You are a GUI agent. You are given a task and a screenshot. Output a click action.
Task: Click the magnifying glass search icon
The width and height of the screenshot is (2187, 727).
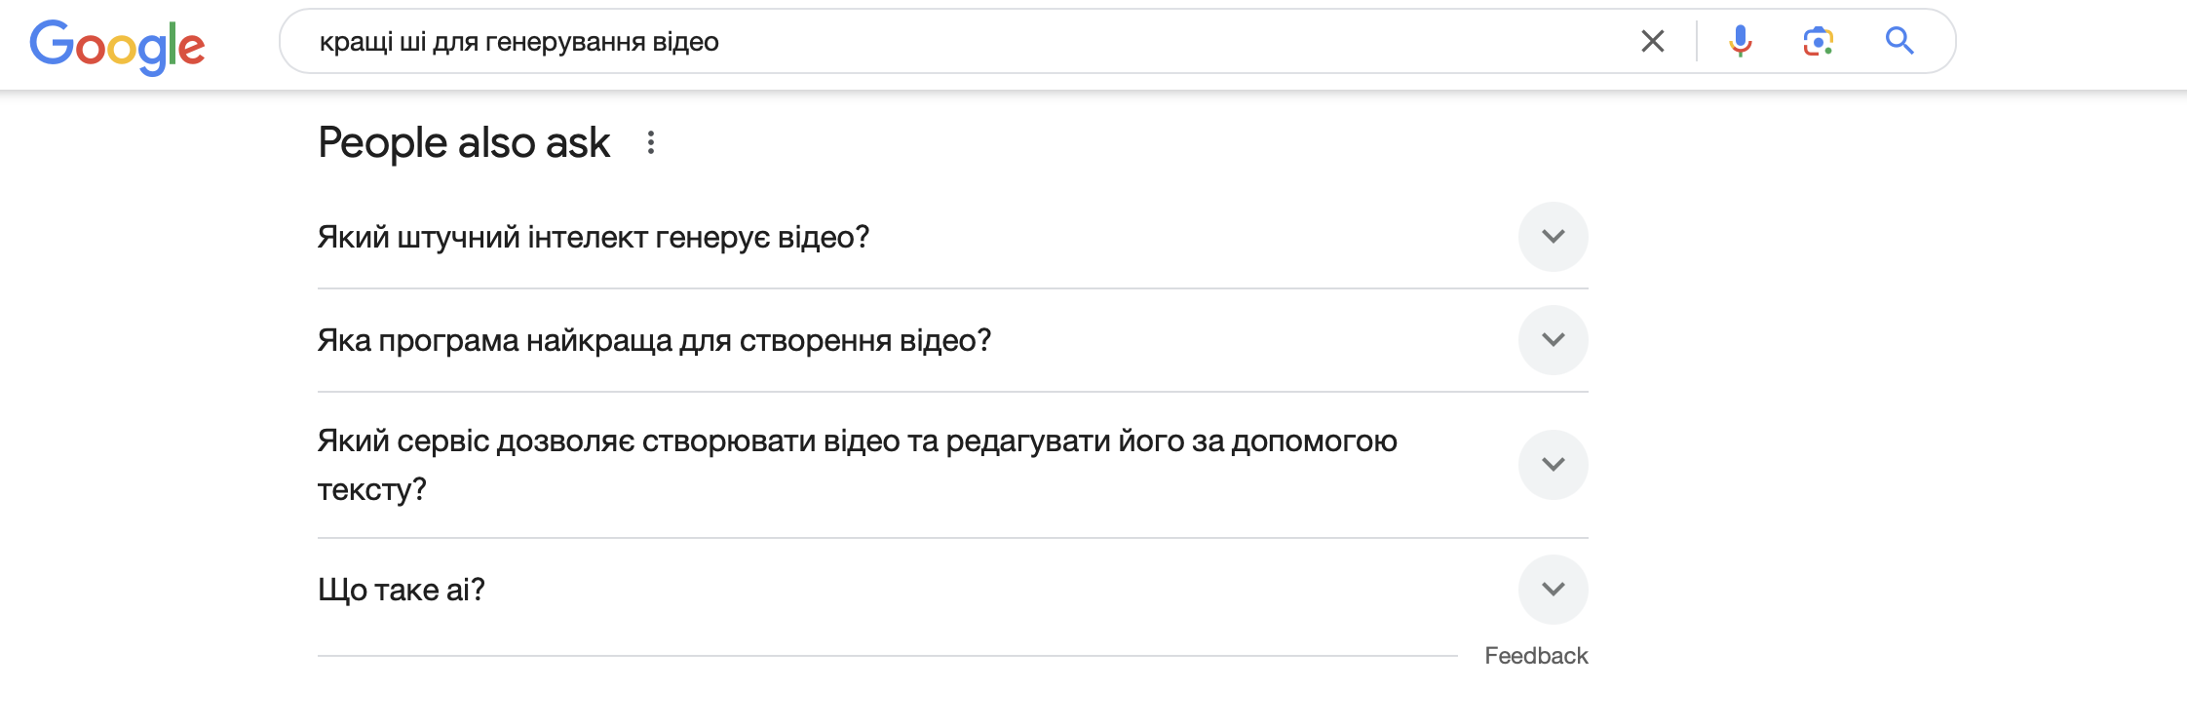1899,41
